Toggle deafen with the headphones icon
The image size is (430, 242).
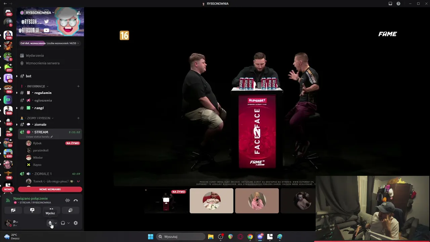[63, 223]
